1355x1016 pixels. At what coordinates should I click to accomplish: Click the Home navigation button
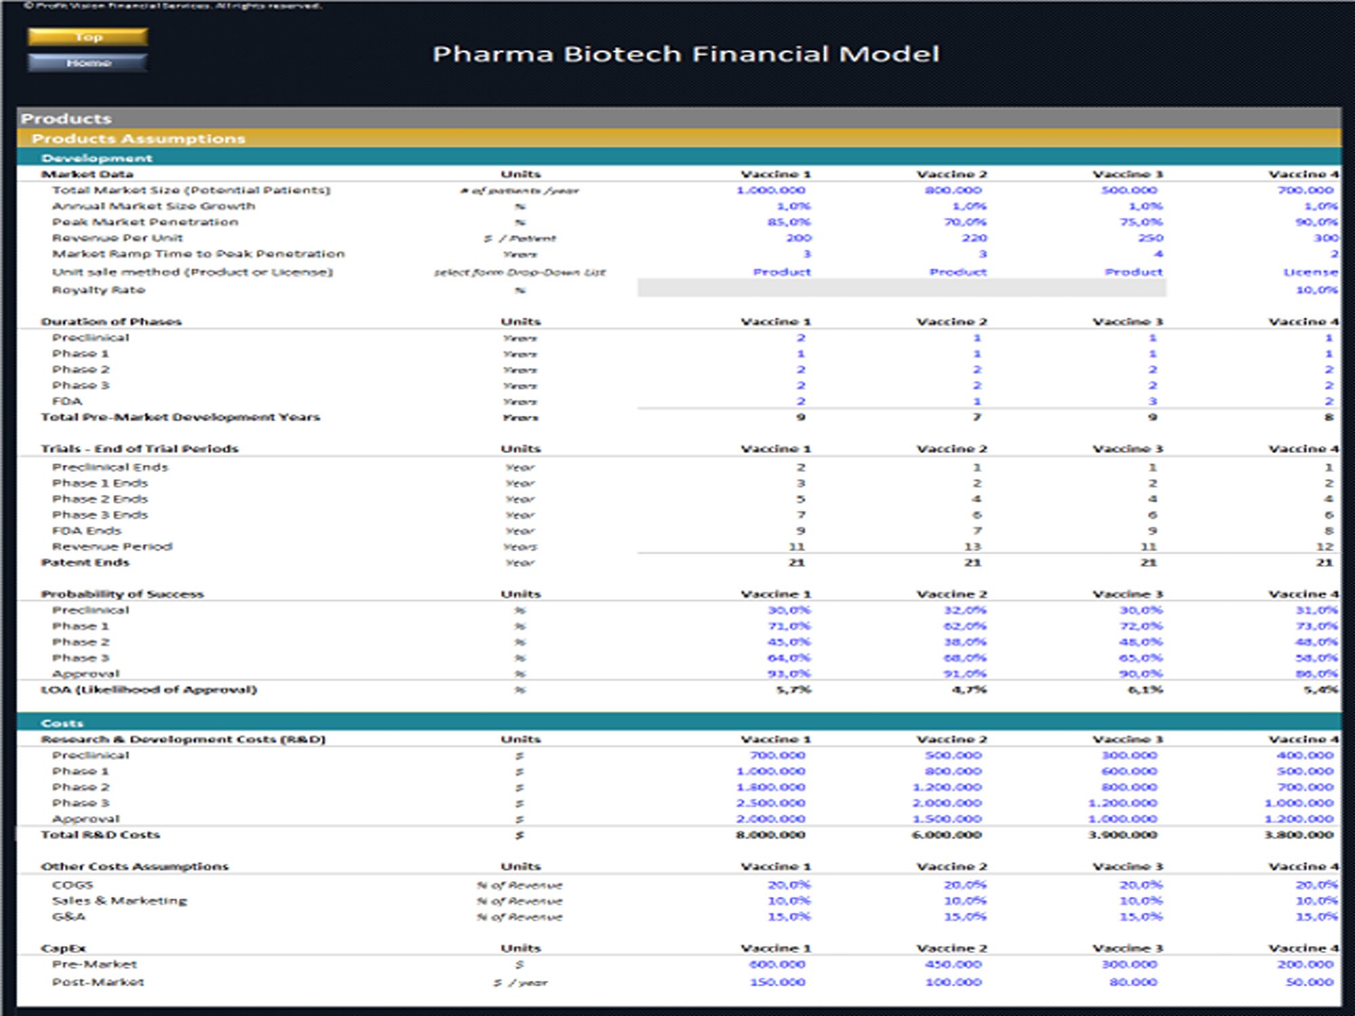click(x=88, y=63)
